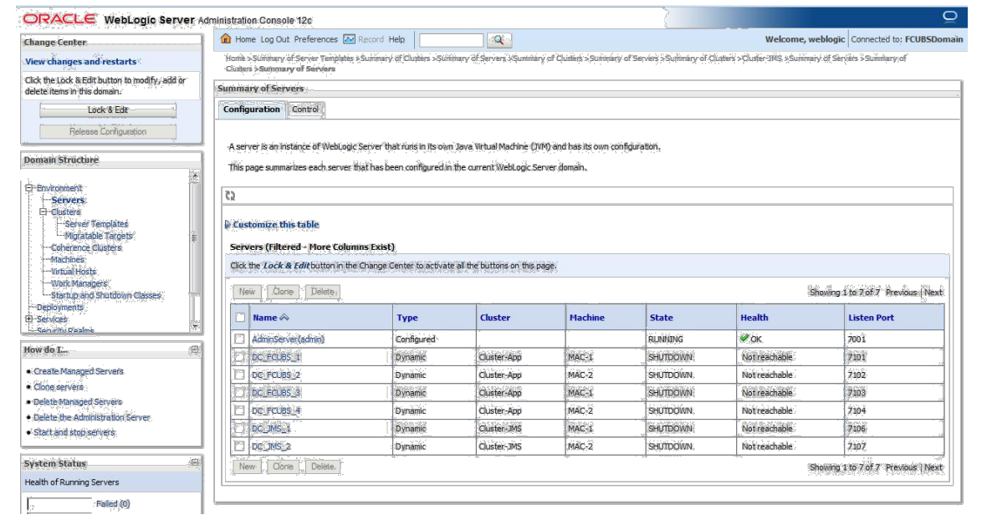The image size is (992, 520).
Task: Expand the Services tree node
Action: point(29,319)
